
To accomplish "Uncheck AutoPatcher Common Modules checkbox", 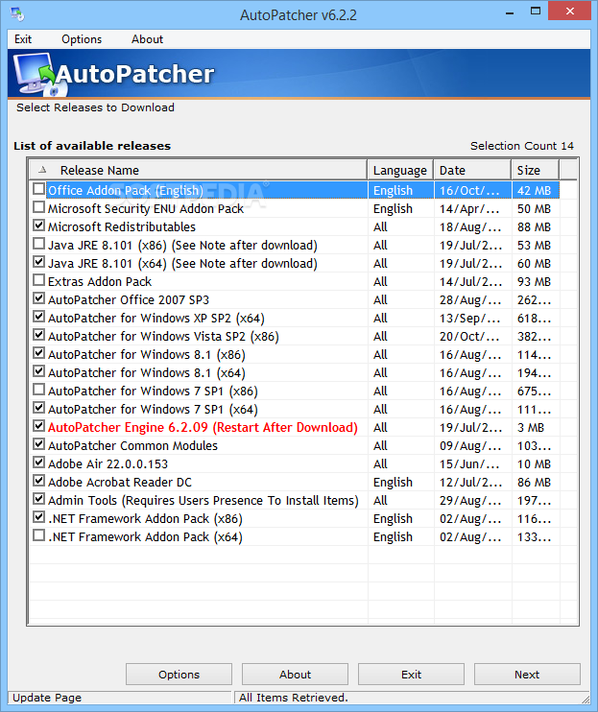I will pos(39,444).
